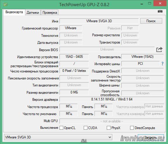Click the Ширина шины Unknown field
The width and height of the screenshot is (168, 144).
coord(143,86)
